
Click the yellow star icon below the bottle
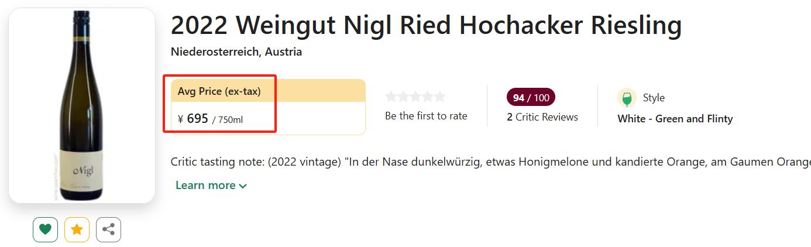[x=77, y=229]
